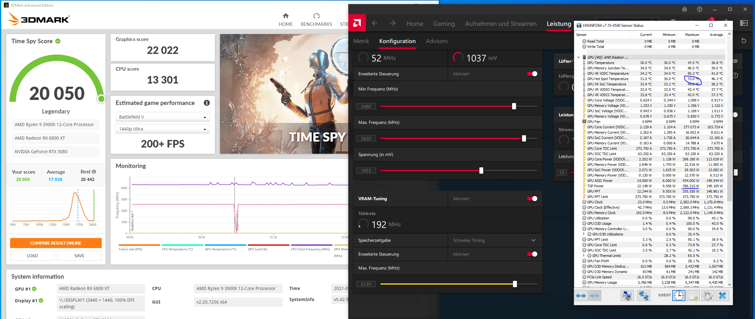This screenshot has height=319, width=755.
Task: Open Speicherzeitgabe Schnelles Timing dropdown
Action: tap(495, 241)
